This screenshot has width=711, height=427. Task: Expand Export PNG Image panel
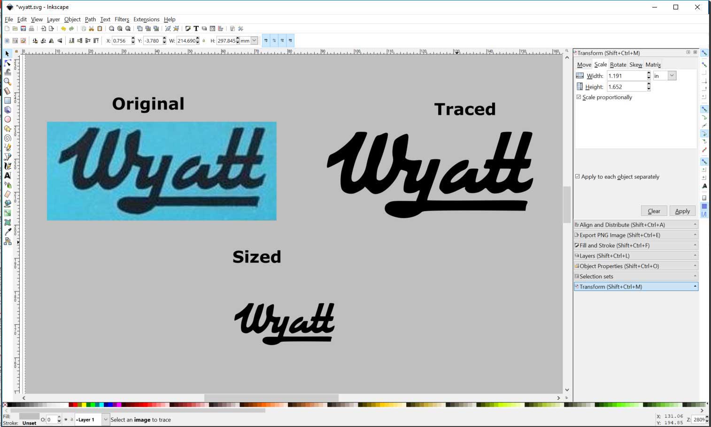point(636,235)
